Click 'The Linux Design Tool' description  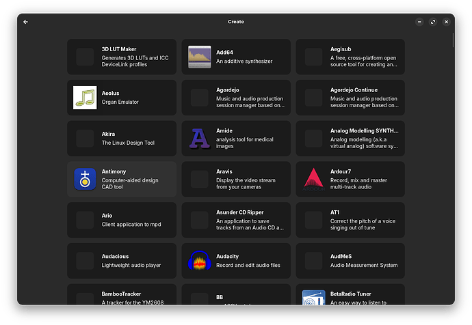pos(128,143)
